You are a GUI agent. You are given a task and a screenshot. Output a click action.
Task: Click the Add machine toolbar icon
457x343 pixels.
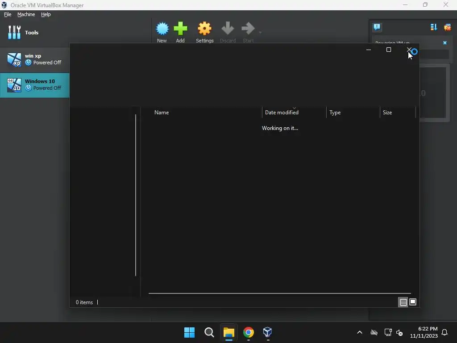click(x=180, y=32)
